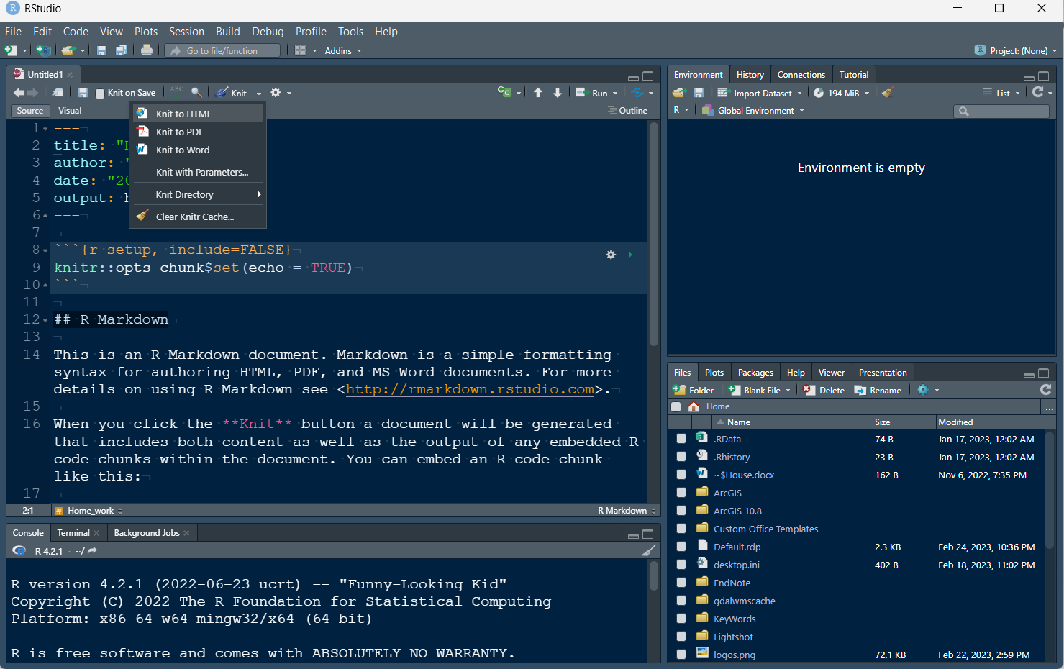Open the Run dropdown arrow
Image resolution: width=1064 pixels, height=669 pixels.
click(614, 94)
